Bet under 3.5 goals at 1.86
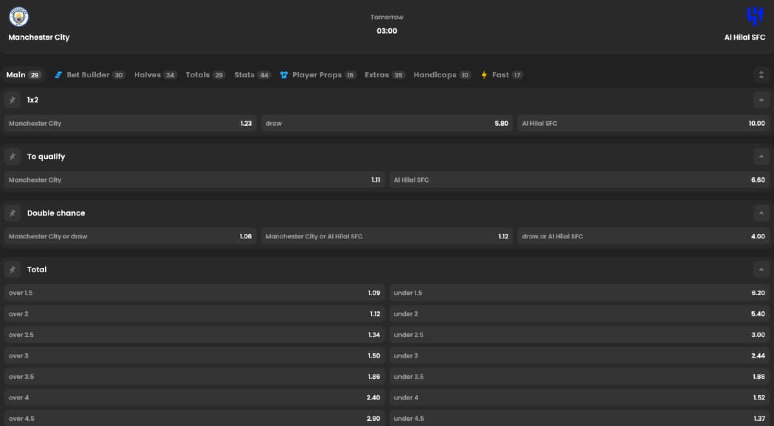Image resolution: width=774 pixels, height=426 pixels. (579, 376)
